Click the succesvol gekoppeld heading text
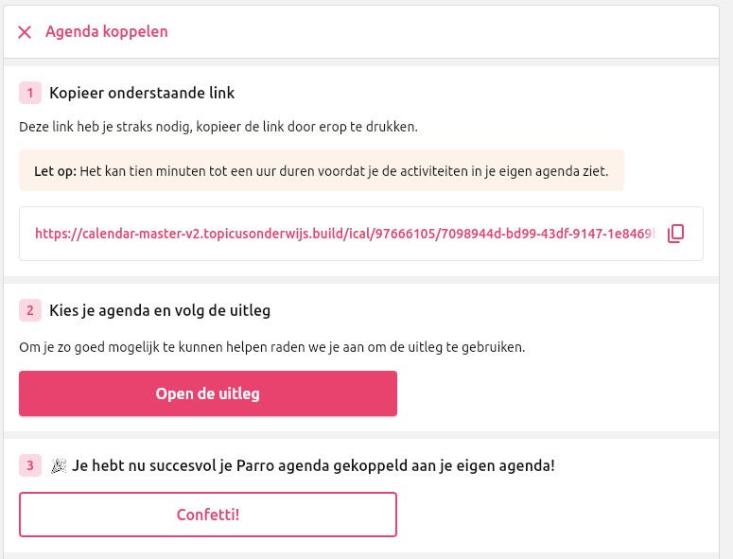733x559 pixels. (313, 466)
